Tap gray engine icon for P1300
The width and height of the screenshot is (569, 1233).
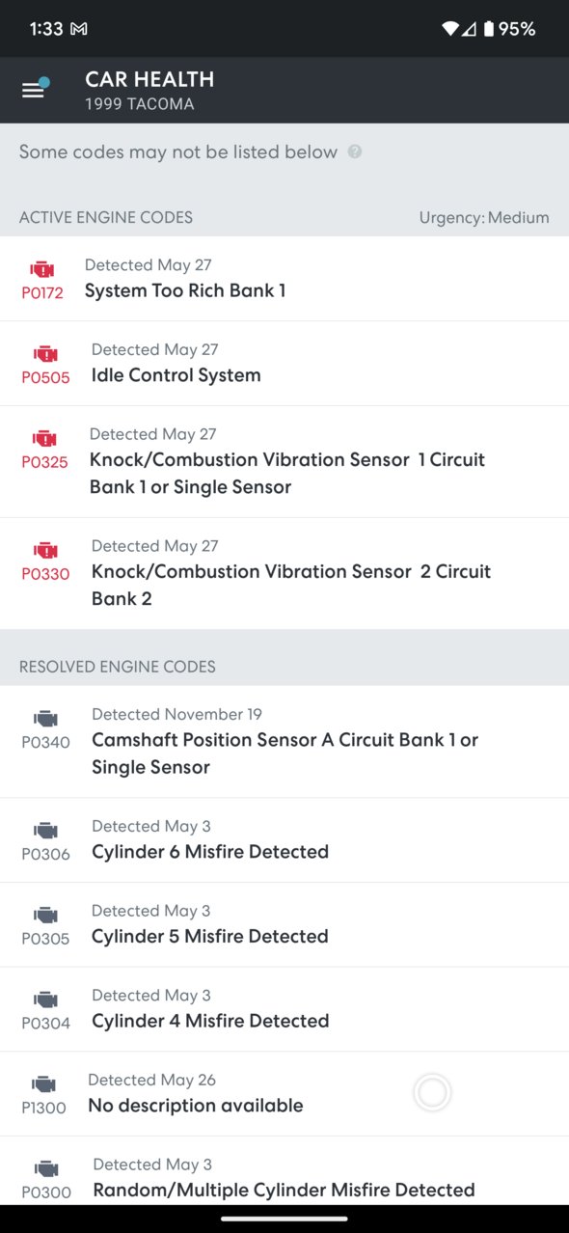point(43,1084)
